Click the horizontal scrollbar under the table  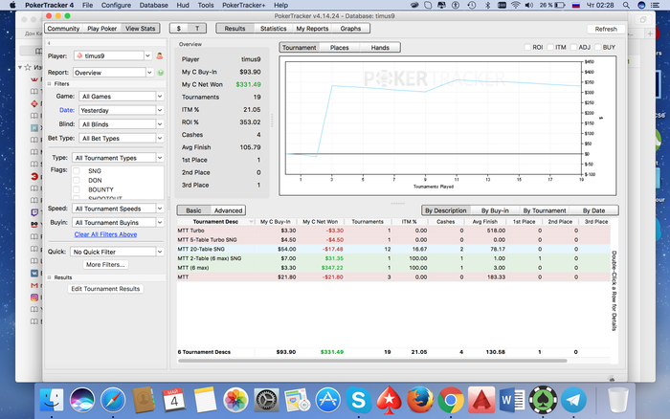pyautogui.click(x=372, y=361)
